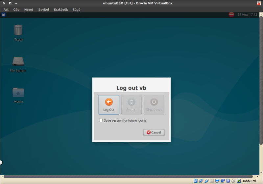263x184 pixels.
Task: Open the Trash desktop icon
Action: click(x=18, y=33)
